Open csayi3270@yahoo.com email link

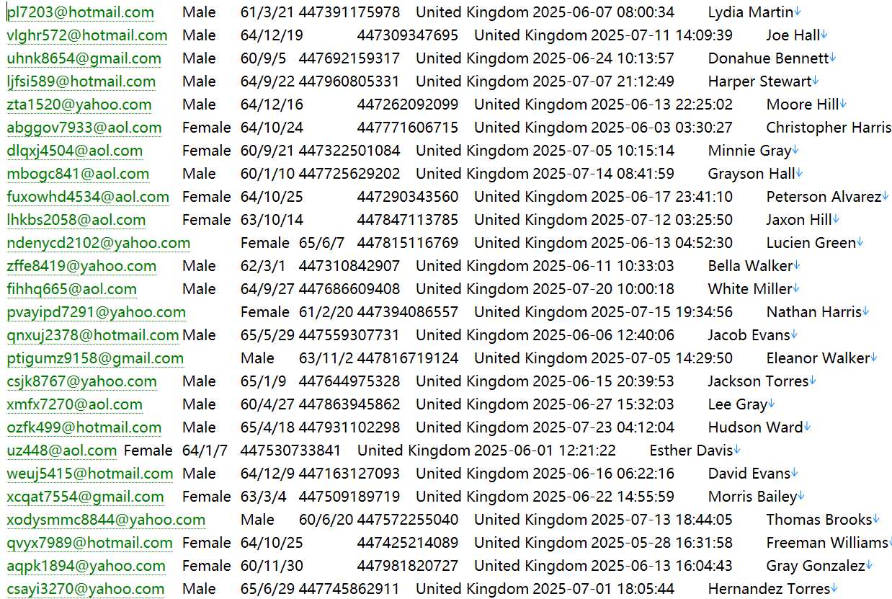[x=86, y=589]
